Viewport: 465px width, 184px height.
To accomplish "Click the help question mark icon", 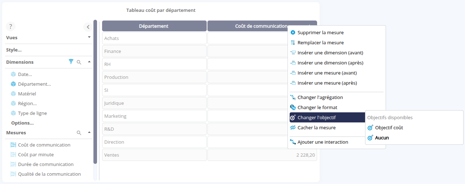I will click(x=10, y=26).
